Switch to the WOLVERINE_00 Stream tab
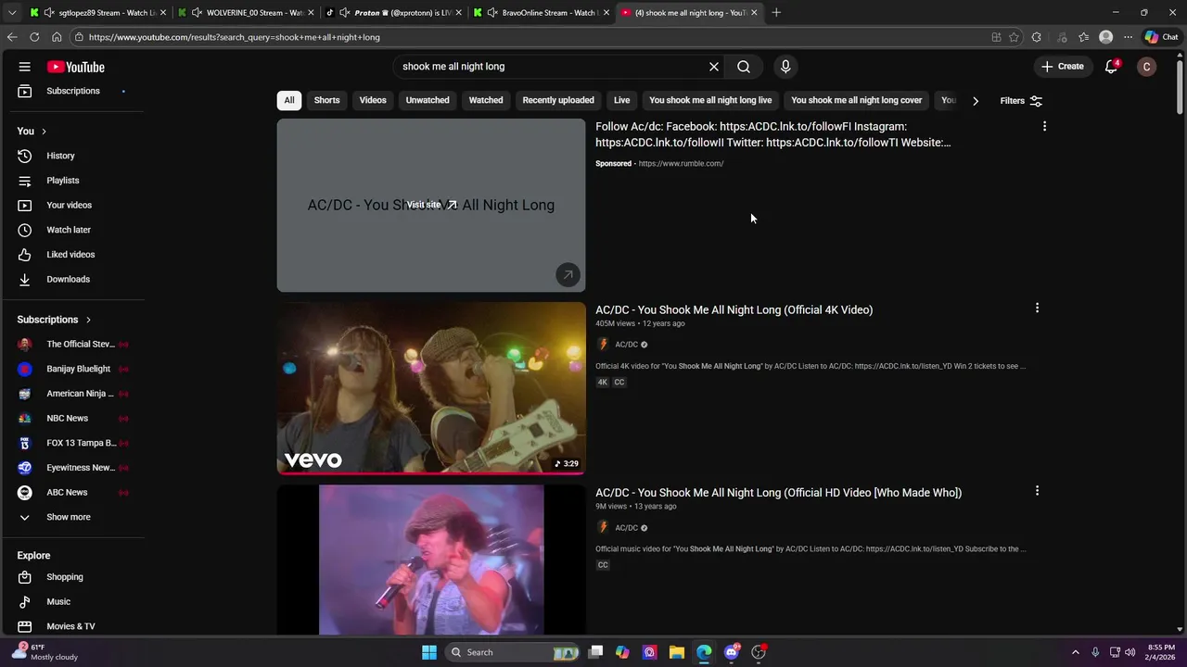 246,13
